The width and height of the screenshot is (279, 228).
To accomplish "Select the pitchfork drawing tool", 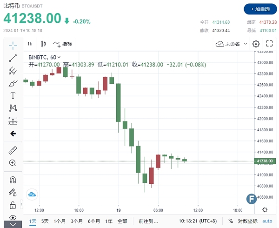I will (x=13, y=71).
